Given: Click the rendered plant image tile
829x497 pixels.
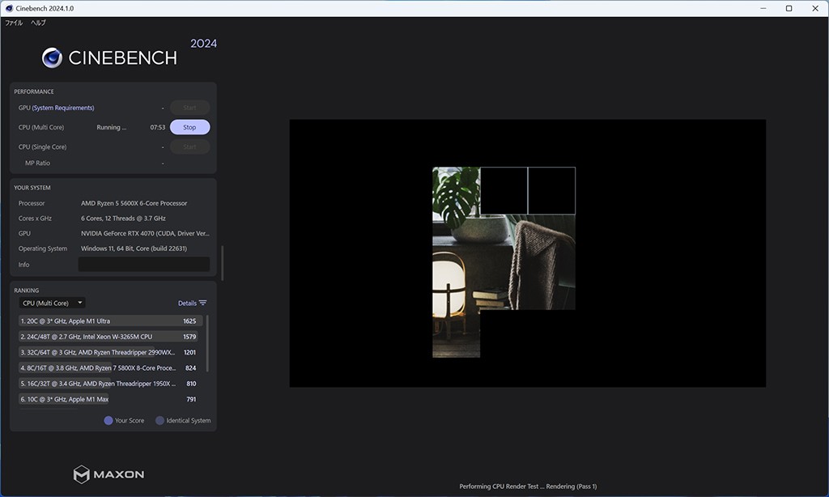Looking at the screenshot, I should (456, 191).
